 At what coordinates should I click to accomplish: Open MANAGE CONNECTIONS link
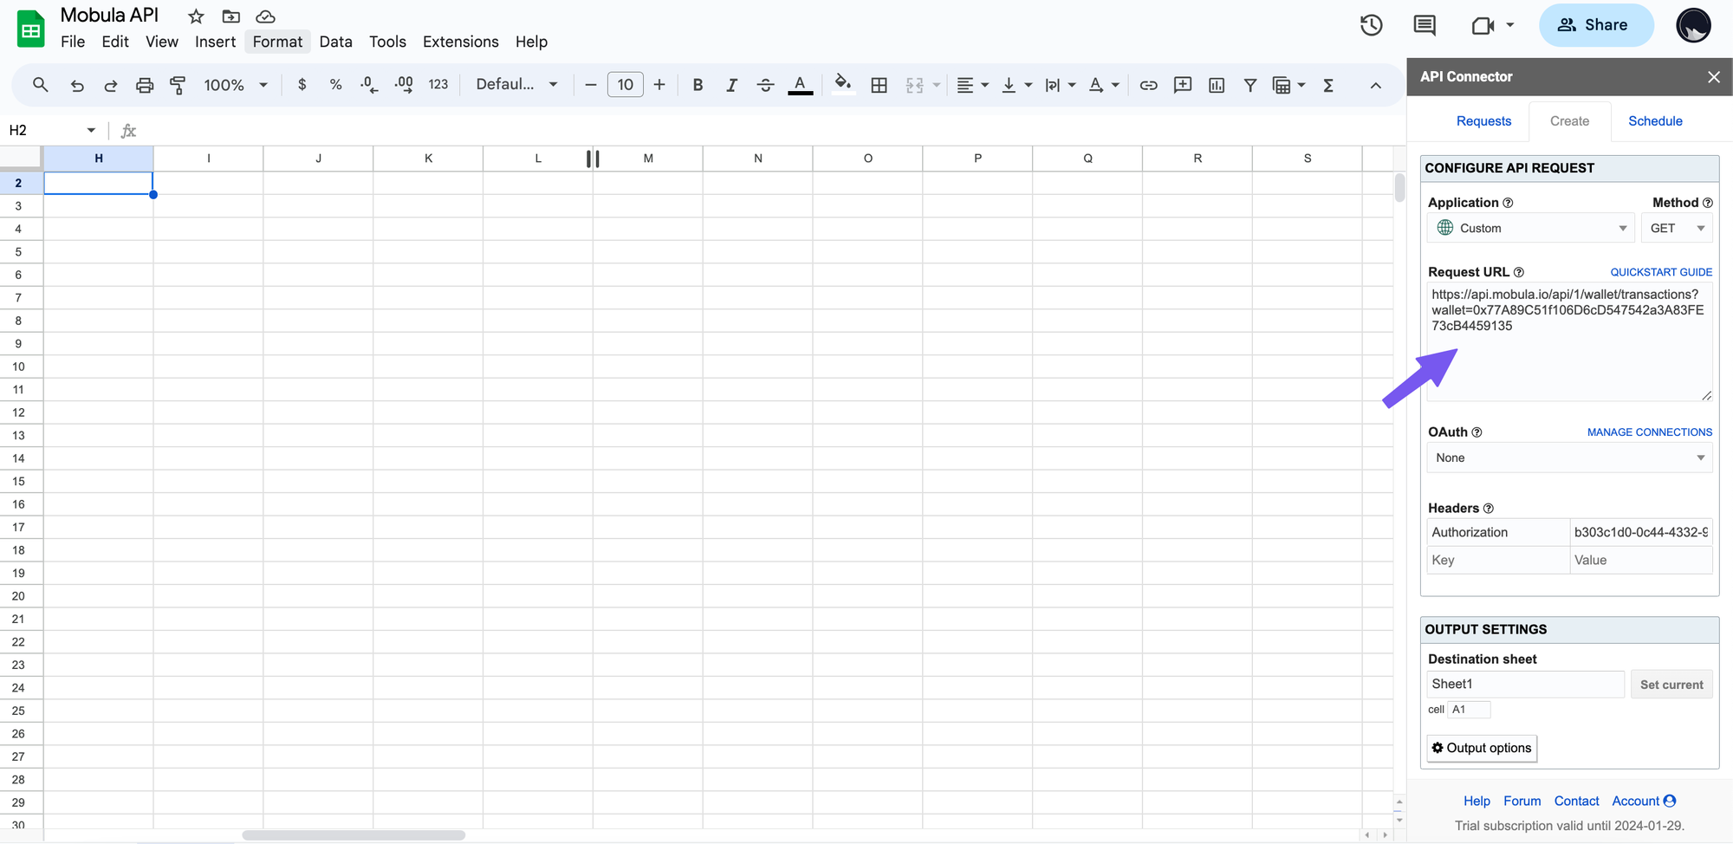click(1649, 432)
